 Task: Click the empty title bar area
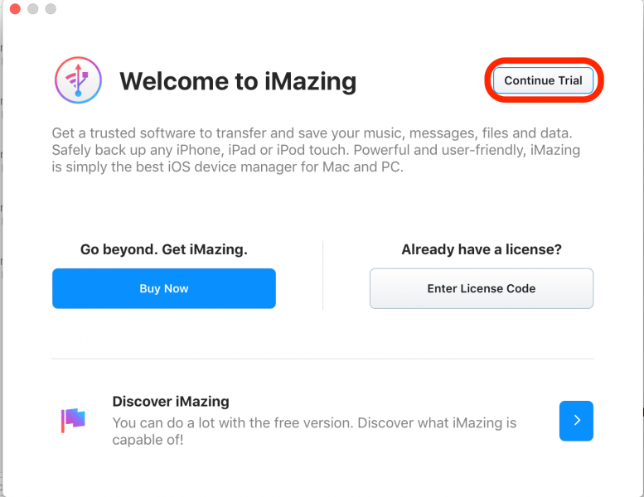332,9
